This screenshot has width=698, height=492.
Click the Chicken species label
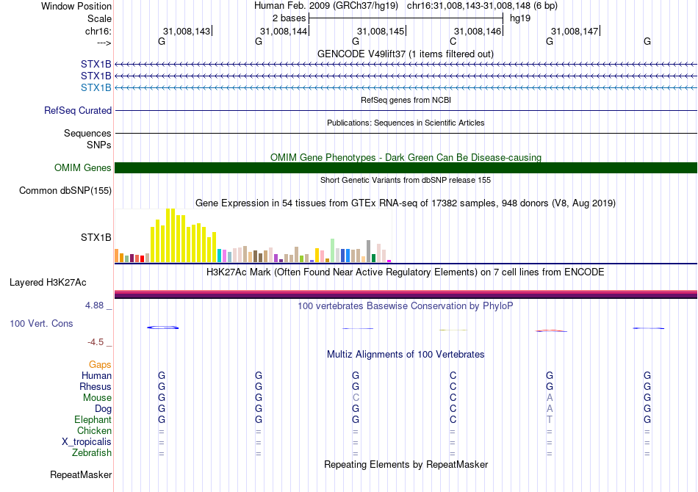(x=94, y=430)
